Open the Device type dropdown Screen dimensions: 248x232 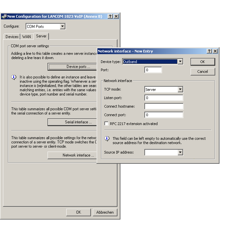pyautogui.click(x=180, y=62)
